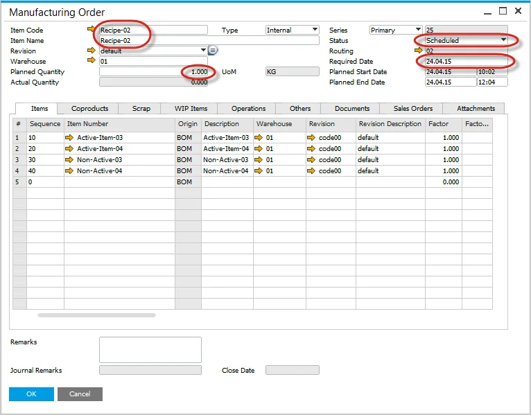Click link arrow for Active-Item-03 item number
The image size is (531, 415).
click(69, 138)
